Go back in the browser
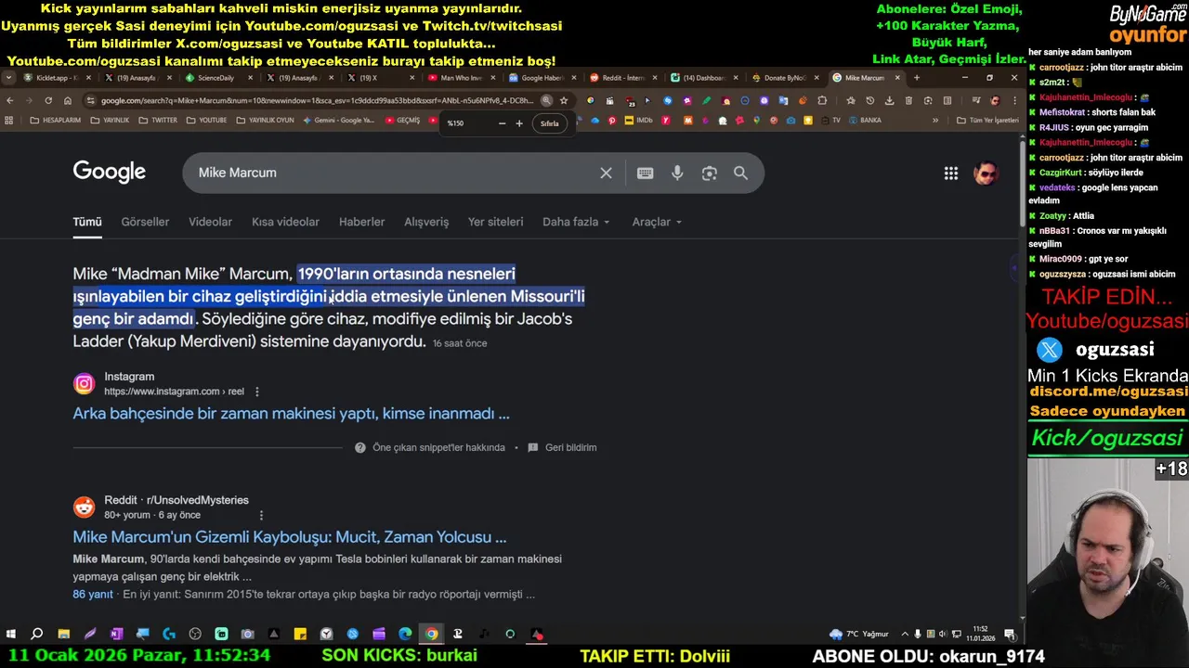Image resolution: width=1189 pixels, height=668 pixels. pos(10,100)
